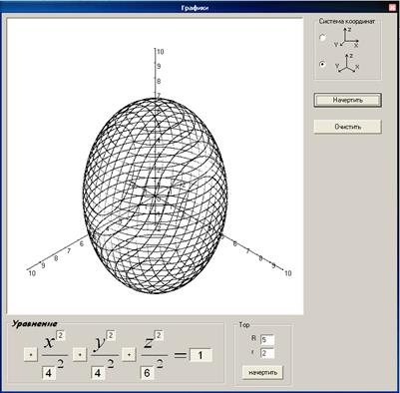The width and height of the screenshot is (400, 393).
Task: Click the exponent field above x
Action: pyautogui.click(x=60, y=335)
